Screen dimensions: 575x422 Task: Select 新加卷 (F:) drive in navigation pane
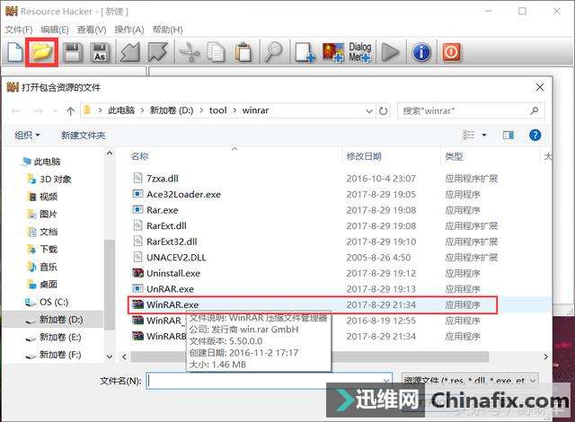click(54, 355)
